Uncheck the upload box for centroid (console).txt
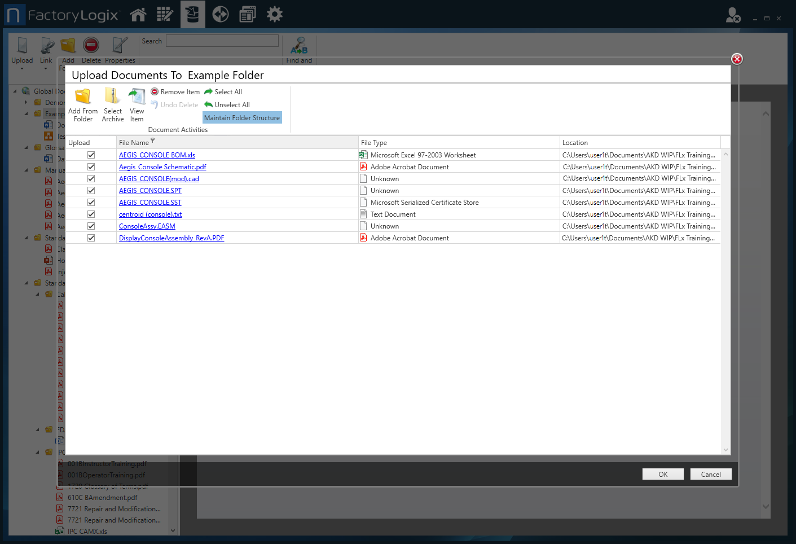 (x=91, y=214)
